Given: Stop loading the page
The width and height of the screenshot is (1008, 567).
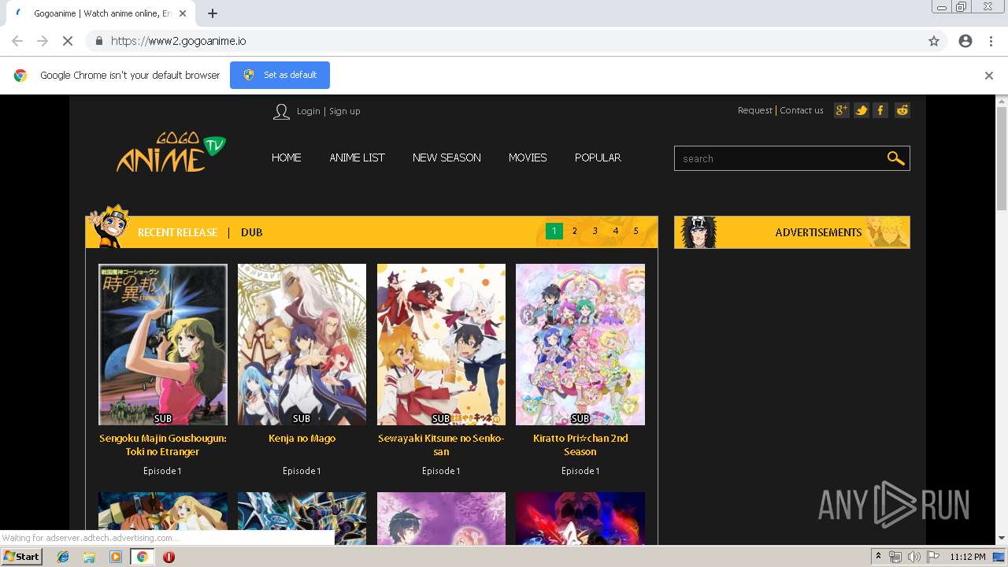Looking at the screenshot, I should pyautogui.click(x=68, y=41).
